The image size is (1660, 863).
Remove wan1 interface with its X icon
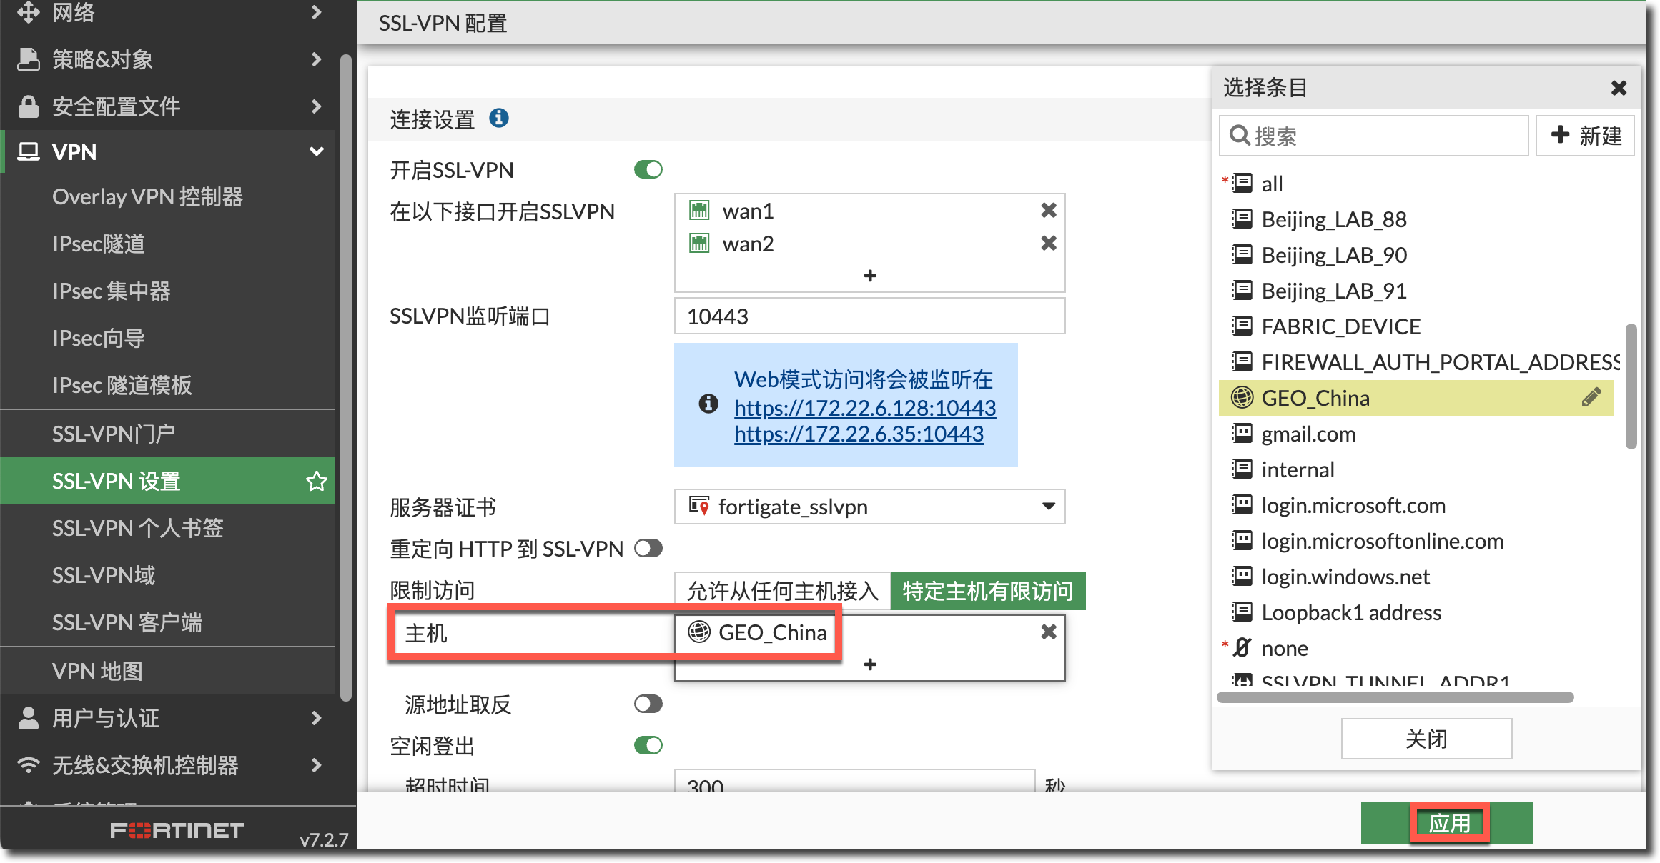tap(1048, 211)
